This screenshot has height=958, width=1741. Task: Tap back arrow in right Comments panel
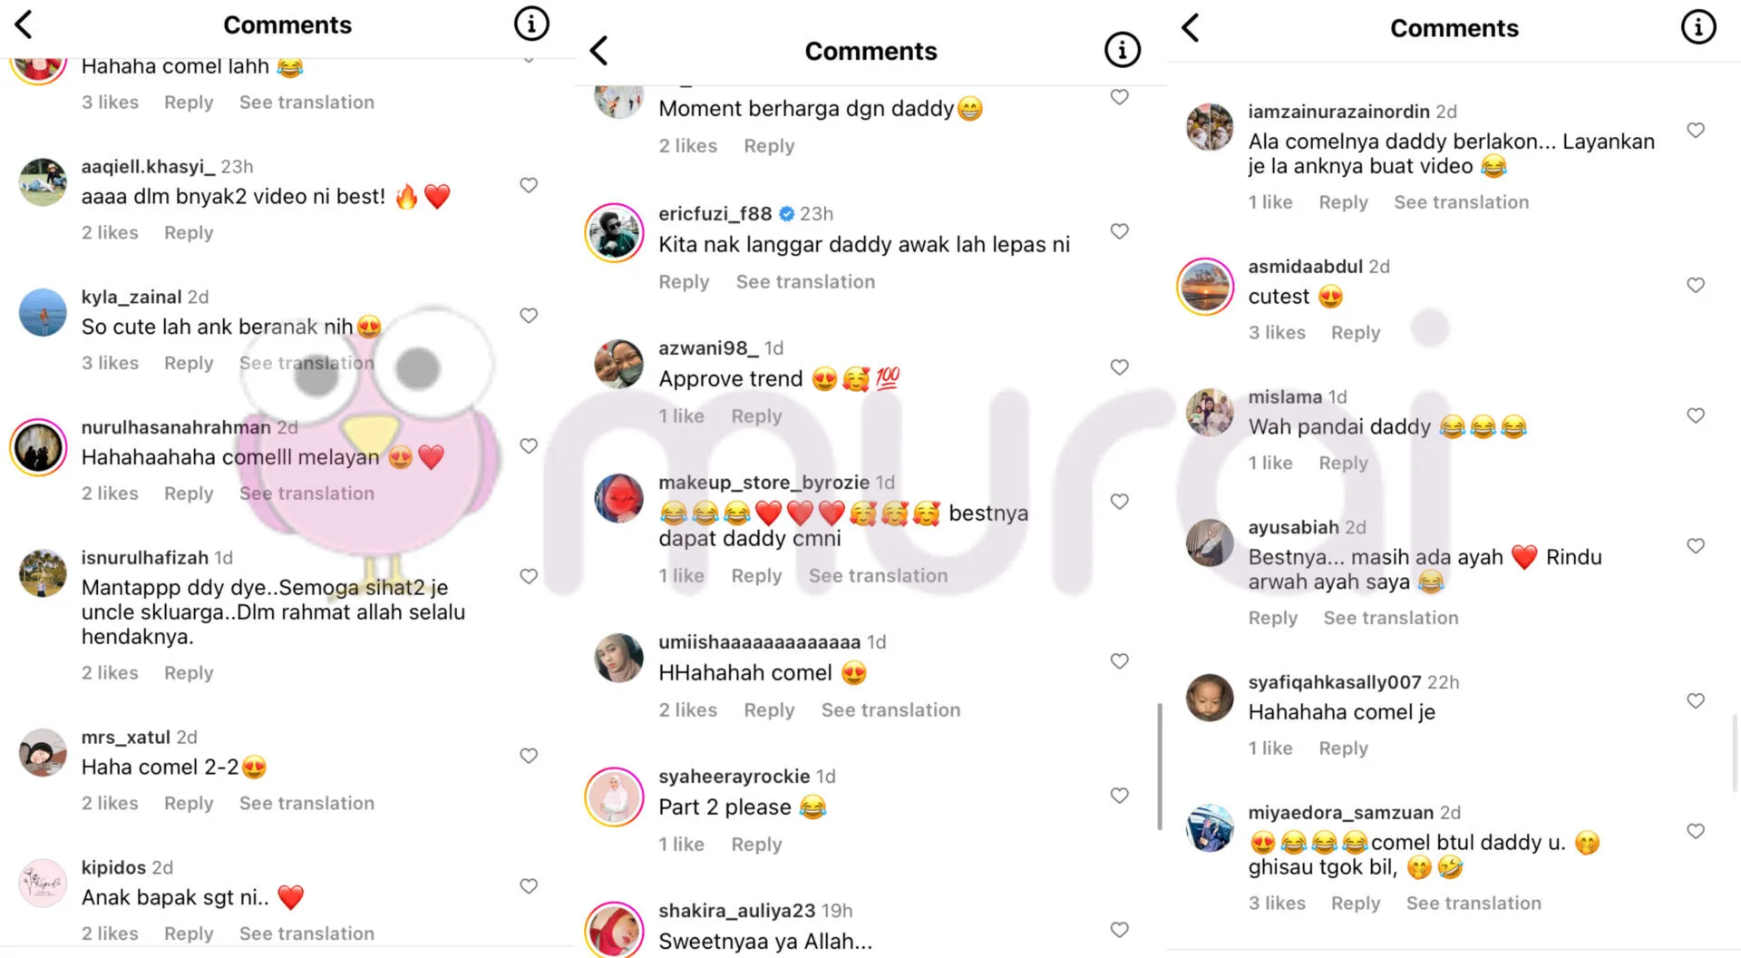click(x=1191, y=27)
